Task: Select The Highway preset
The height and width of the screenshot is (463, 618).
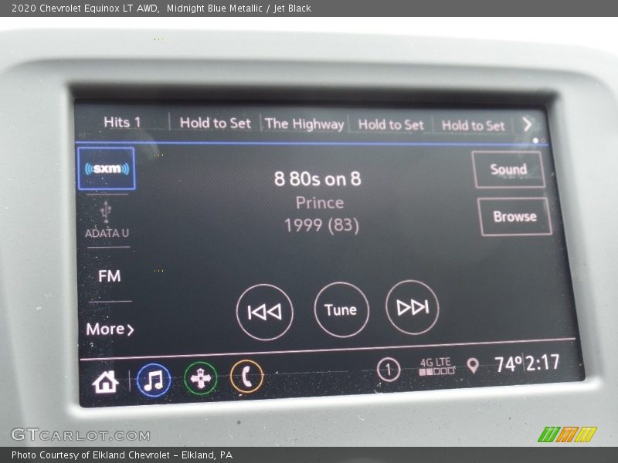Action: pos(304,124)
